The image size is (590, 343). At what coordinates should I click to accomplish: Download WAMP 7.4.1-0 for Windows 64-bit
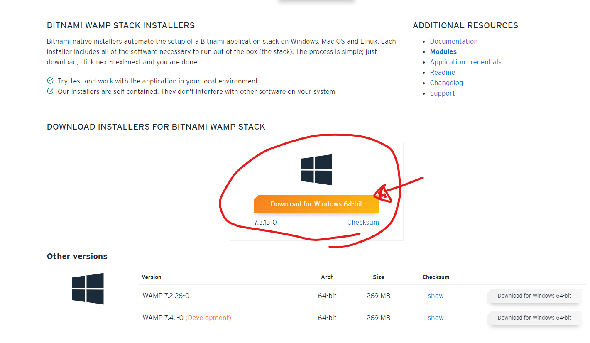coord(534,318)
